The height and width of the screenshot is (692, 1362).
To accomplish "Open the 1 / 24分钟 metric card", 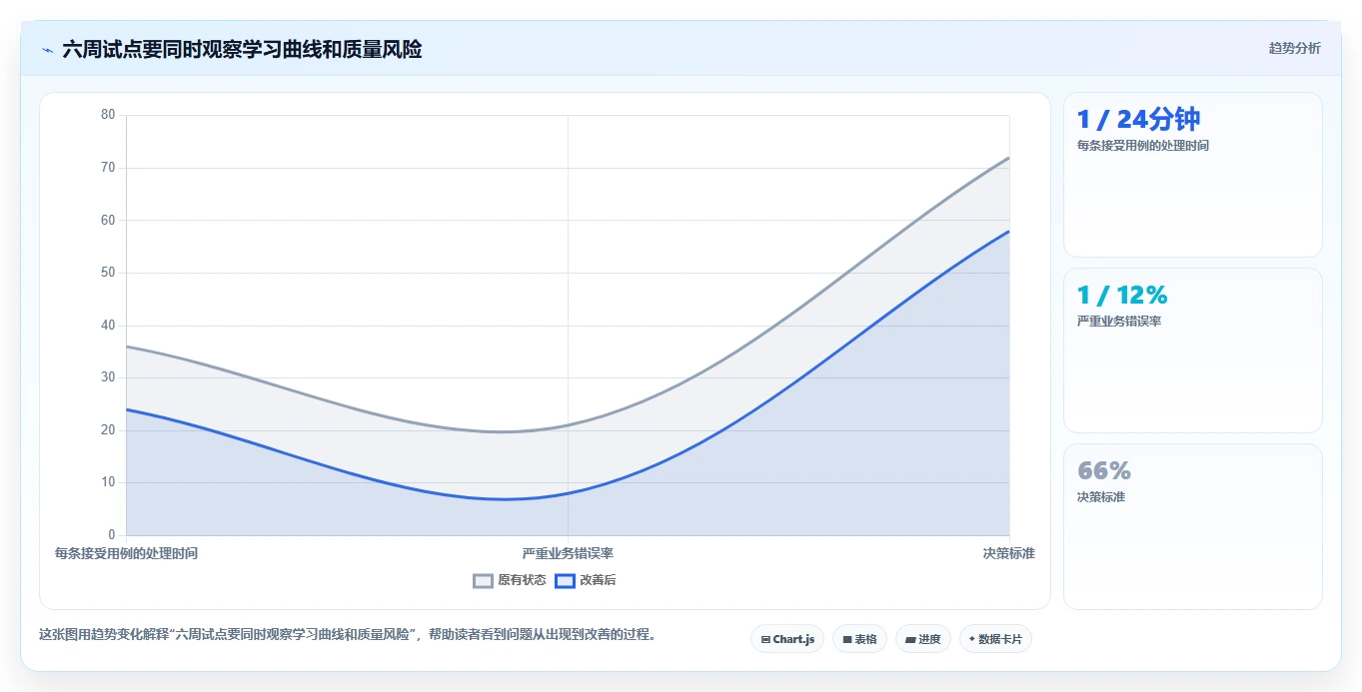I will (x=1193, y=175).
